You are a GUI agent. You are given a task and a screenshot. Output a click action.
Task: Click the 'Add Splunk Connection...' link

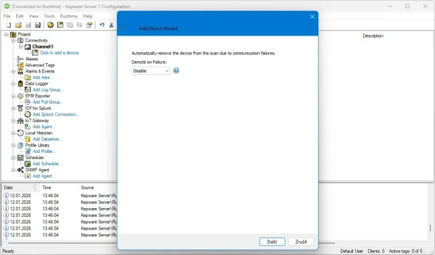pos(56,114)
